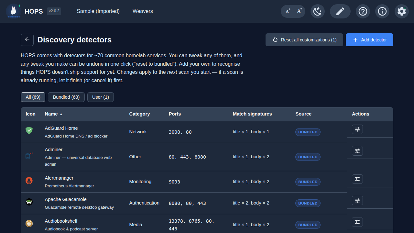Image resolution: width=414 pixels, height=233 pixels.
Task: Toggle dark mode moon-stars icon
Action: point(318,11)
